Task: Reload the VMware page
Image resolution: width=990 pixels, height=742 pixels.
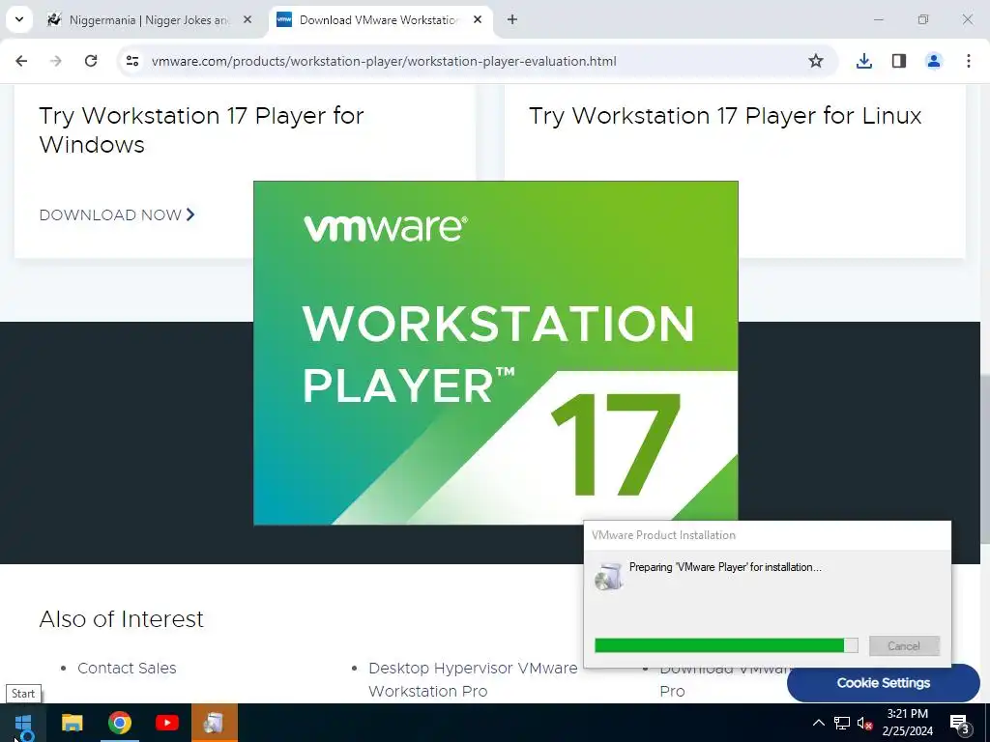Action: click(x=91, y=61)
